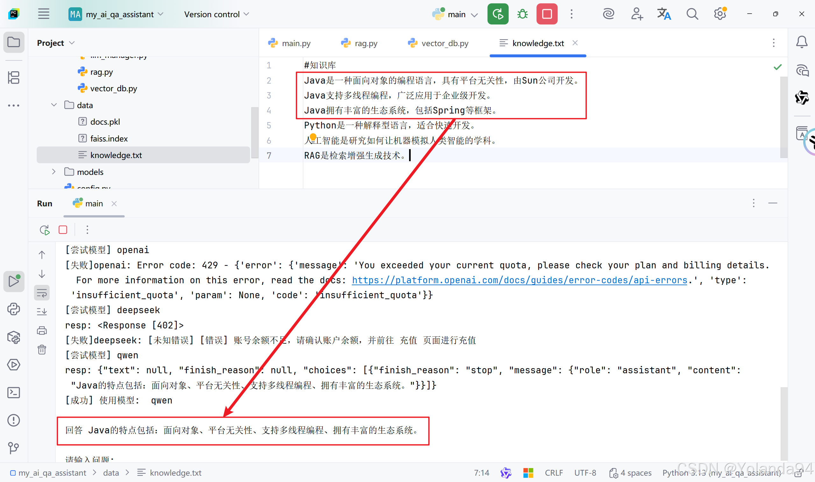Click the red Stop button in top toolbar
Image resolution: width=815 pixels, height=482 pixels.
(x=547, y=14)
